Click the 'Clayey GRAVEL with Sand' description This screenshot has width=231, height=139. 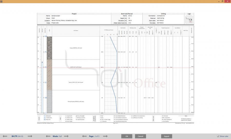point(76,48)
